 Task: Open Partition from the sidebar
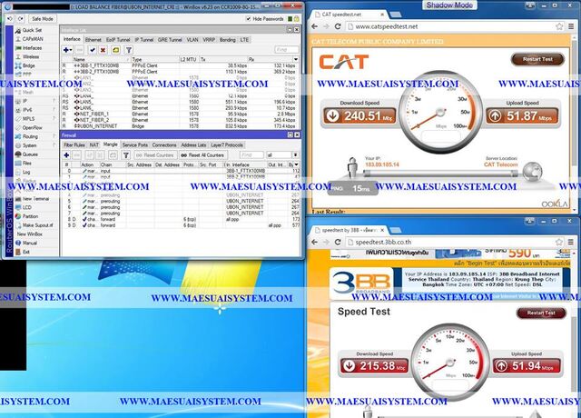[x=30, y=216]
